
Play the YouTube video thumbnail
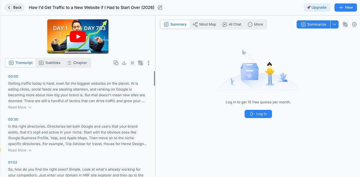point(78,36)
